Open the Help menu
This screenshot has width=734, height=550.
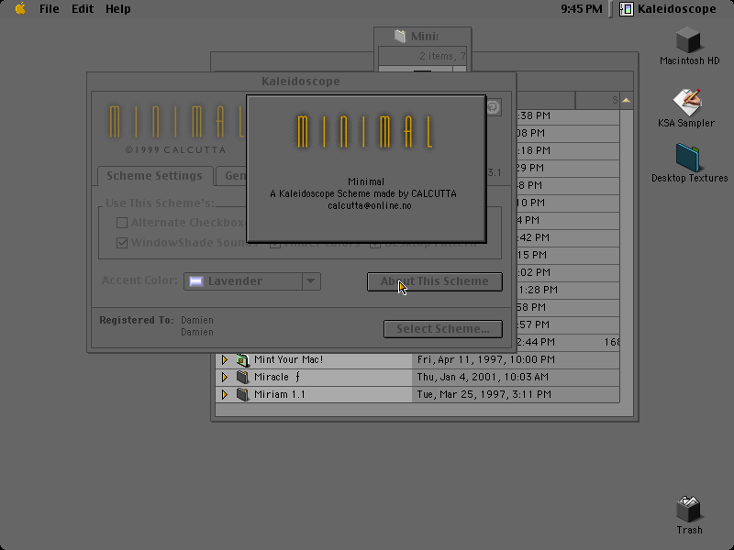point(118,9)
